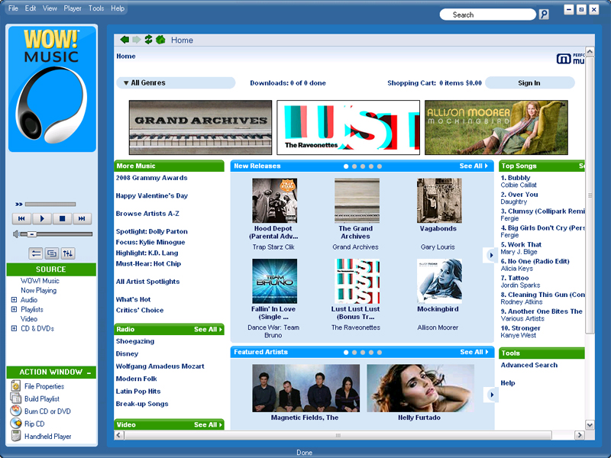Skip to previous track

pyautogui.click(x=21, y=219)
